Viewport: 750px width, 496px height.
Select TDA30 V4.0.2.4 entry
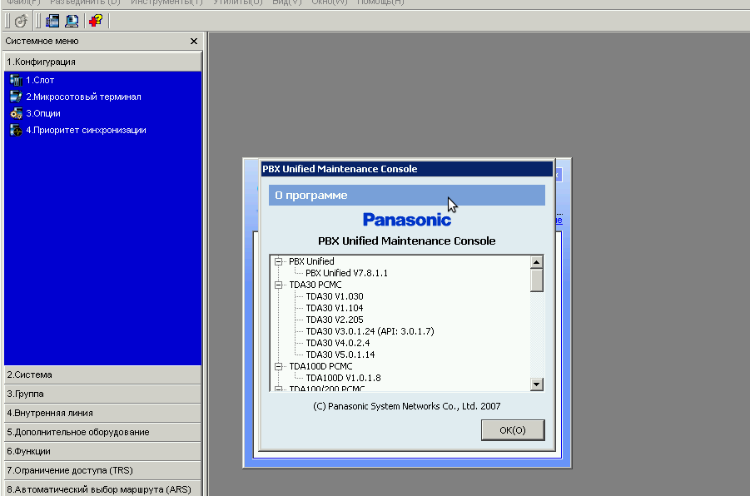pos(338,343)
